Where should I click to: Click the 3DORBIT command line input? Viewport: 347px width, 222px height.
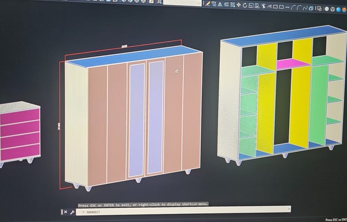[183, 210]
